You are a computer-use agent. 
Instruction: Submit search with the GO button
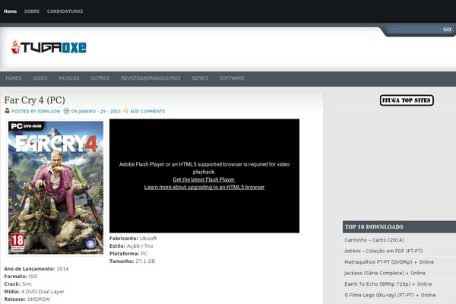point(447,30)
